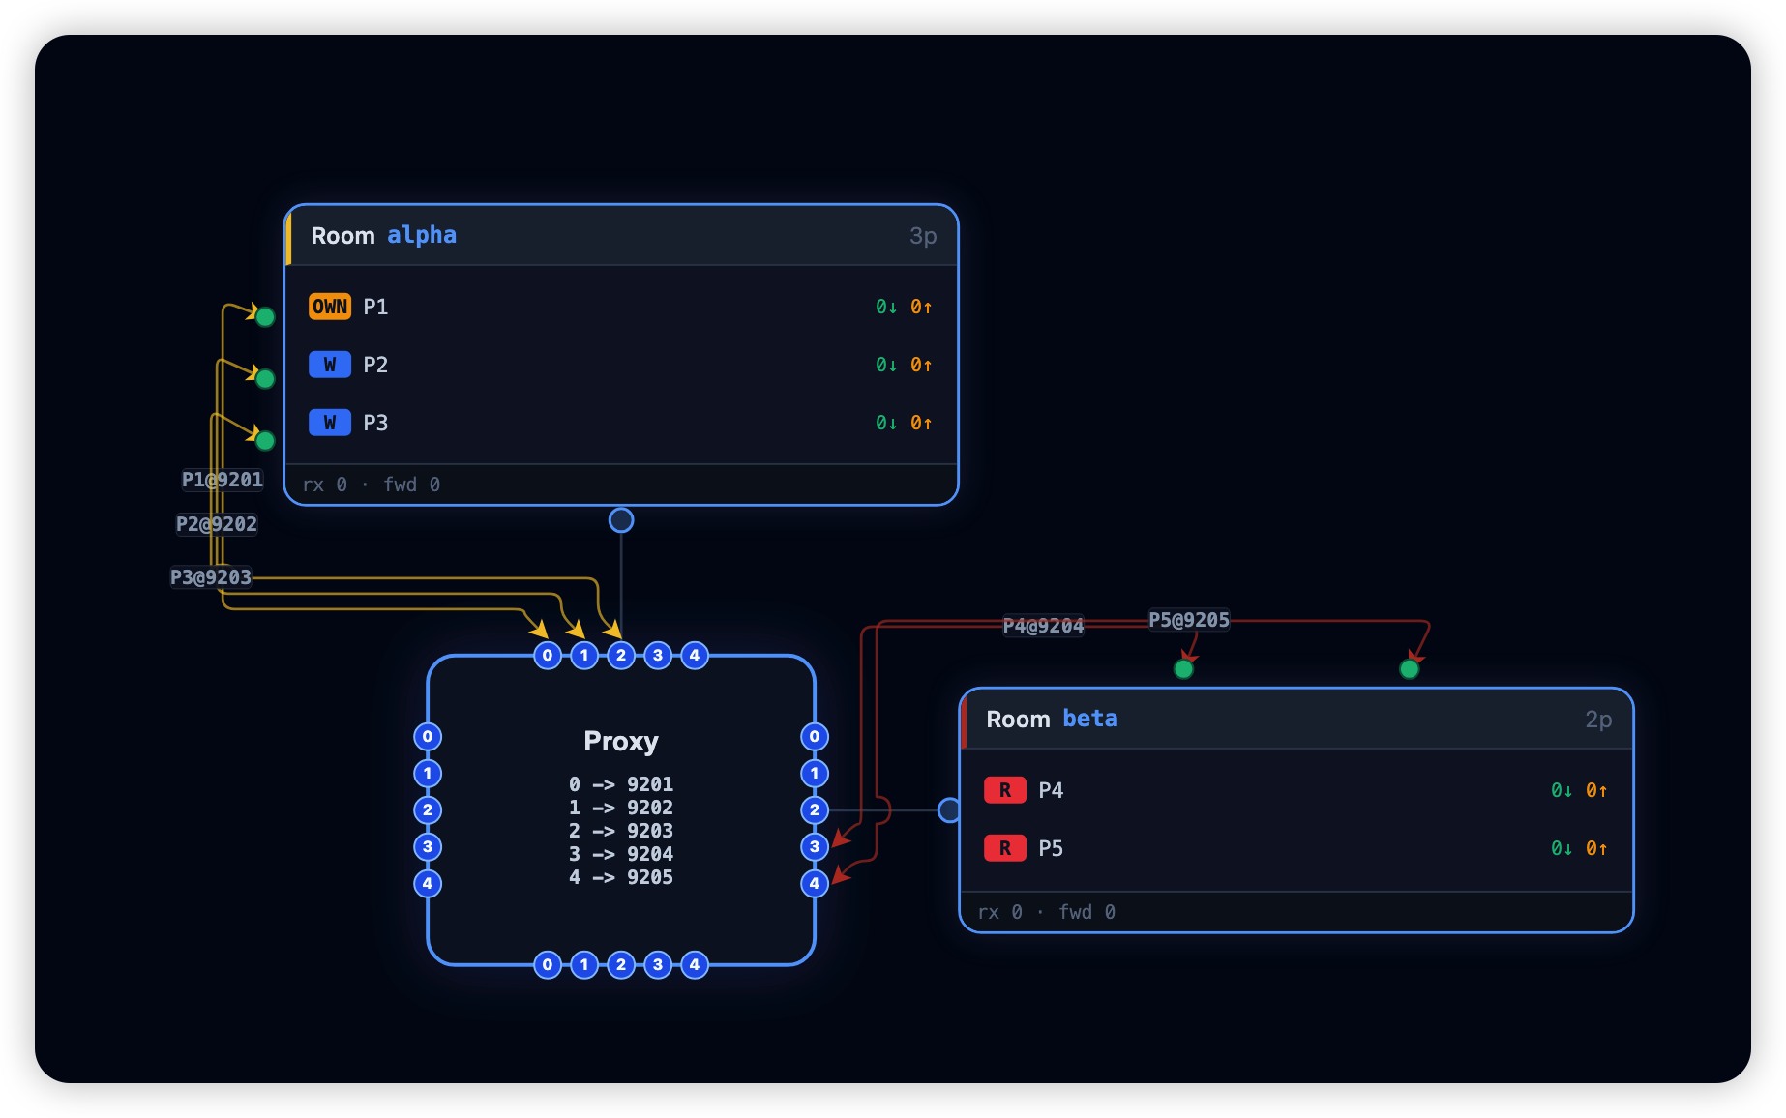Select port 3 on Proxy bottom edge
The height and width of the screenshot is (1118, 1786).
pyautogui.click(x=658, y=965)
